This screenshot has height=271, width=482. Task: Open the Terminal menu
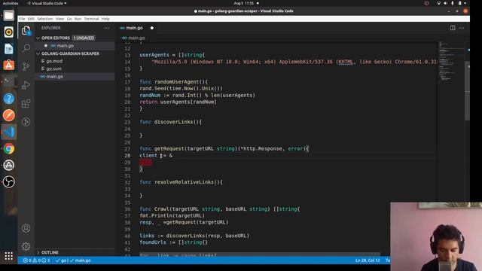91,19
